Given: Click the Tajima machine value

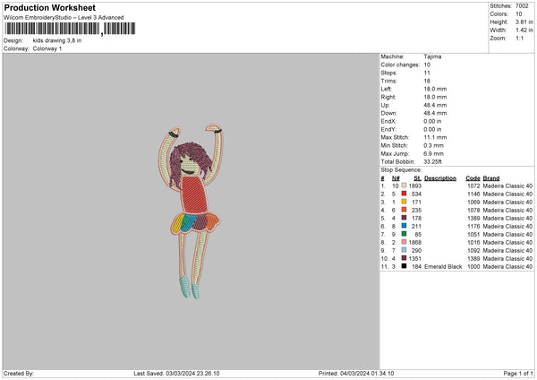Looking at the screenshot, I should click(432, 56).
